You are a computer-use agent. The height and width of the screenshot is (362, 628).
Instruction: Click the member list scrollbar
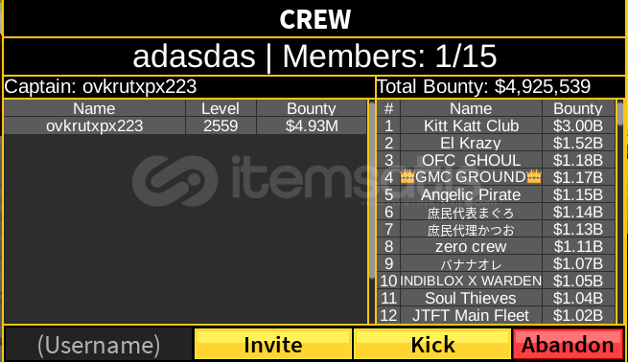coord(372,190)
